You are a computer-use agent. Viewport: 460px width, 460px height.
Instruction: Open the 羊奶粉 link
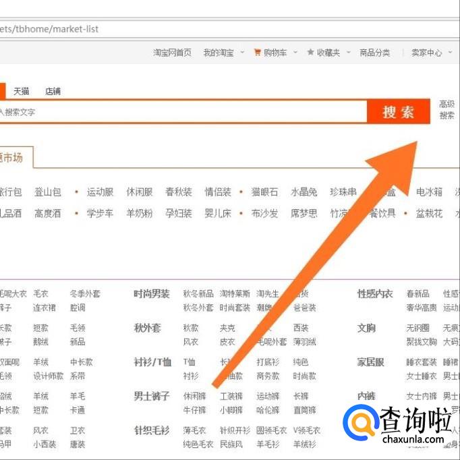(x=140, y=213)
